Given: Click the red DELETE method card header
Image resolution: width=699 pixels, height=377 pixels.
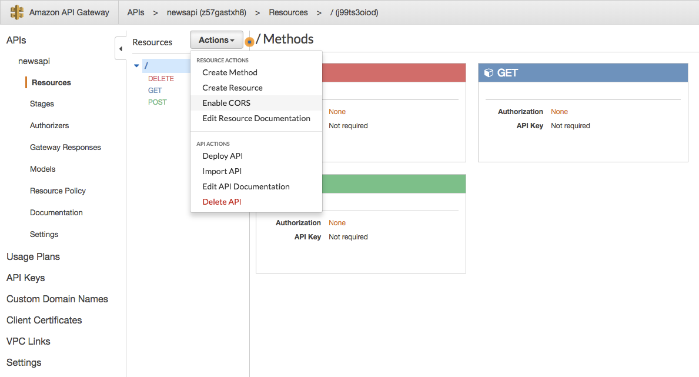Looking at the screenshot, I should pos(394,73).
